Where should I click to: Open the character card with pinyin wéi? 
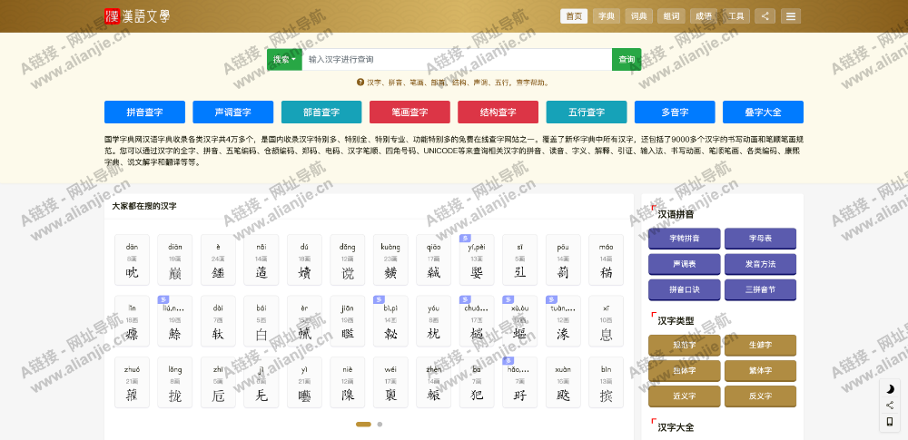[x=390, y=383]
